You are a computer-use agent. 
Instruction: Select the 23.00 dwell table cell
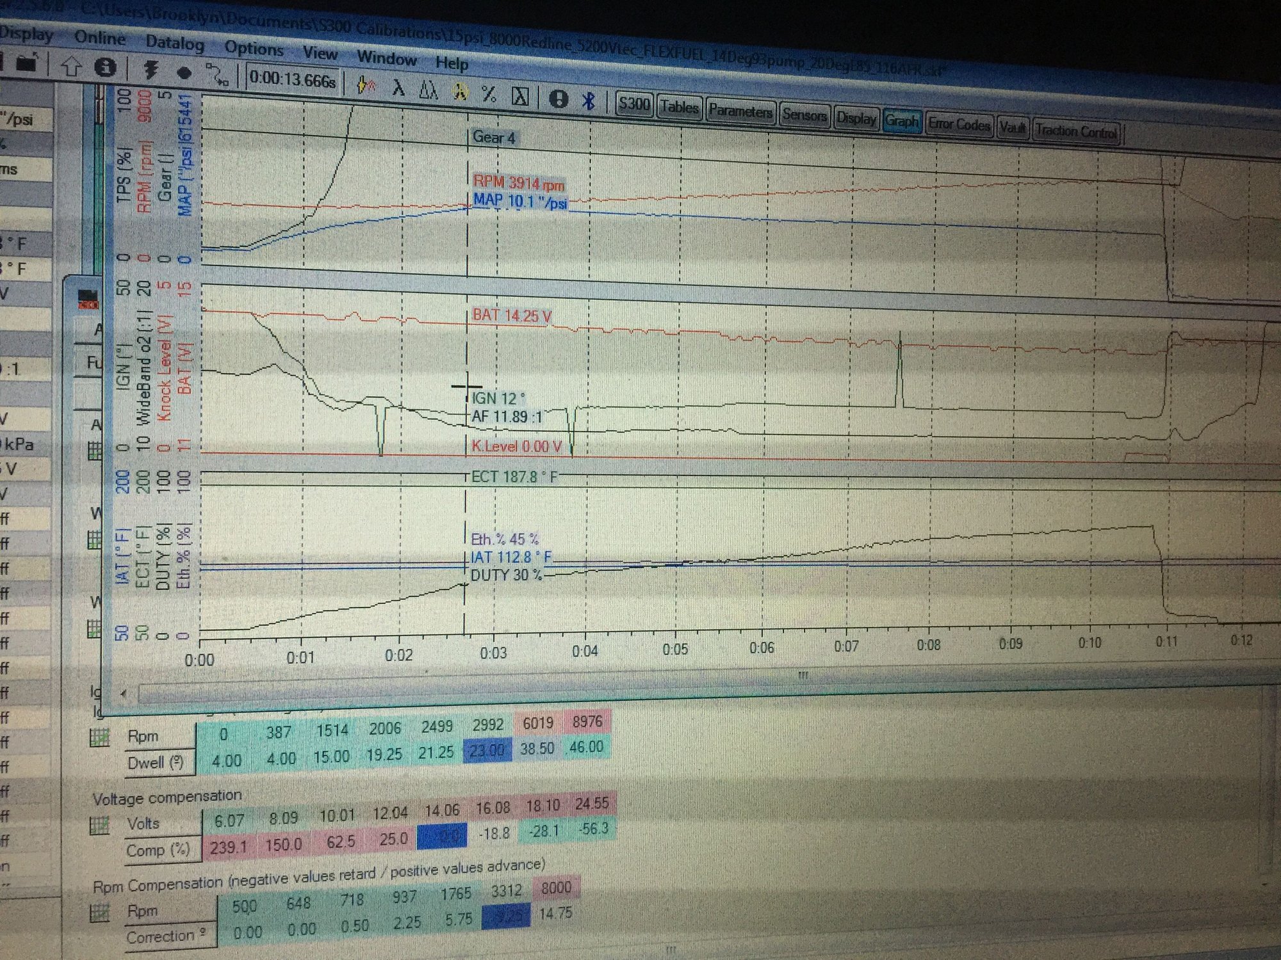pos(486,750)
